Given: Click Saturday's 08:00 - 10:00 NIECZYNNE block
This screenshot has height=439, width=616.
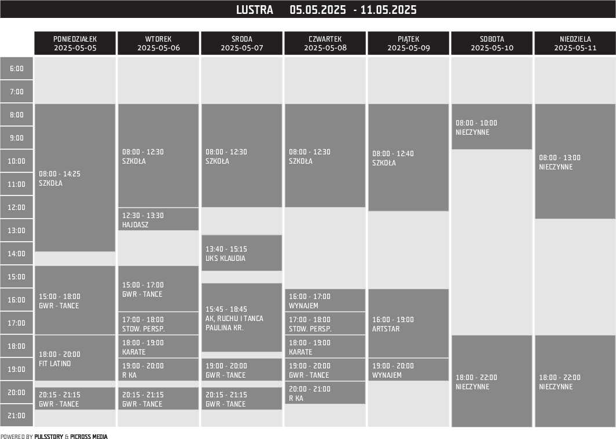Looking at the screenshot, I should 492,127.
